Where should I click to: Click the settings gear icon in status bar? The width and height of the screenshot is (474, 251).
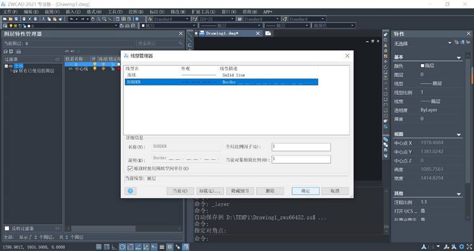coord(461,246)
